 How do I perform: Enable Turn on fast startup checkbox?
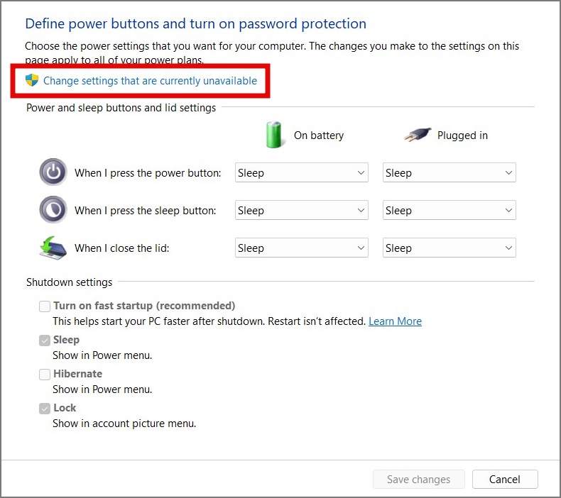click(x=45, y=306)
